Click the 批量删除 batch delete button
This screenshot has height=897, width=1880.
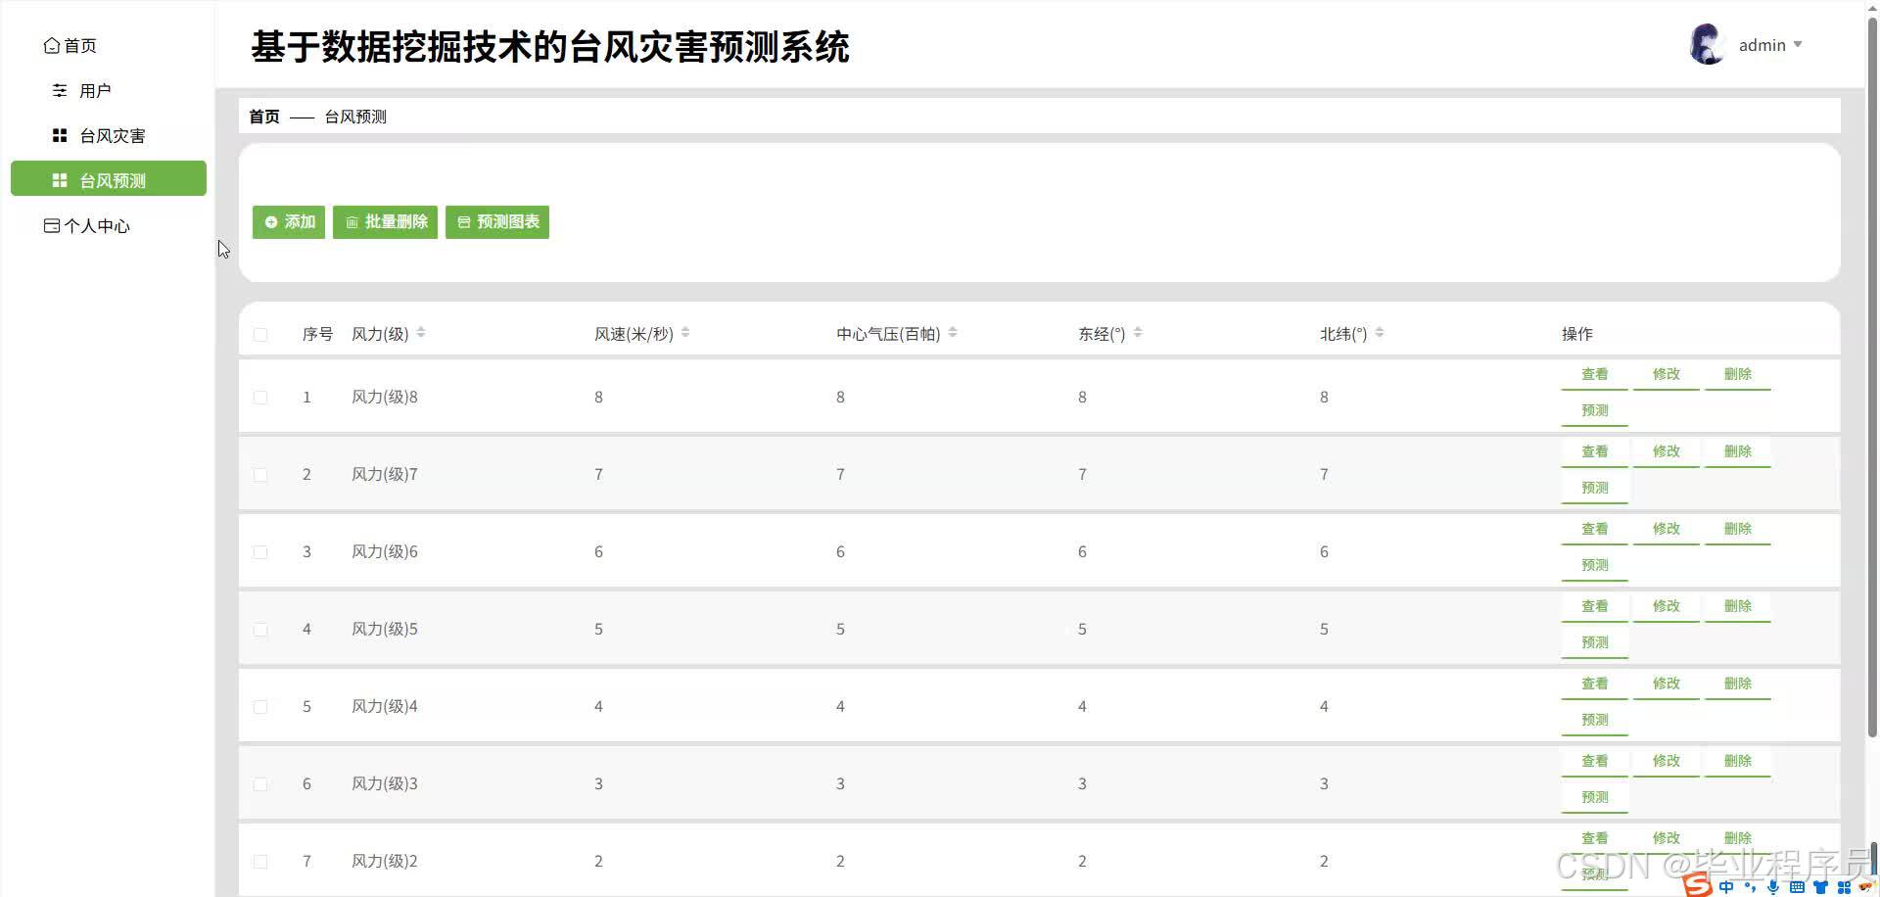coord(385,222)
